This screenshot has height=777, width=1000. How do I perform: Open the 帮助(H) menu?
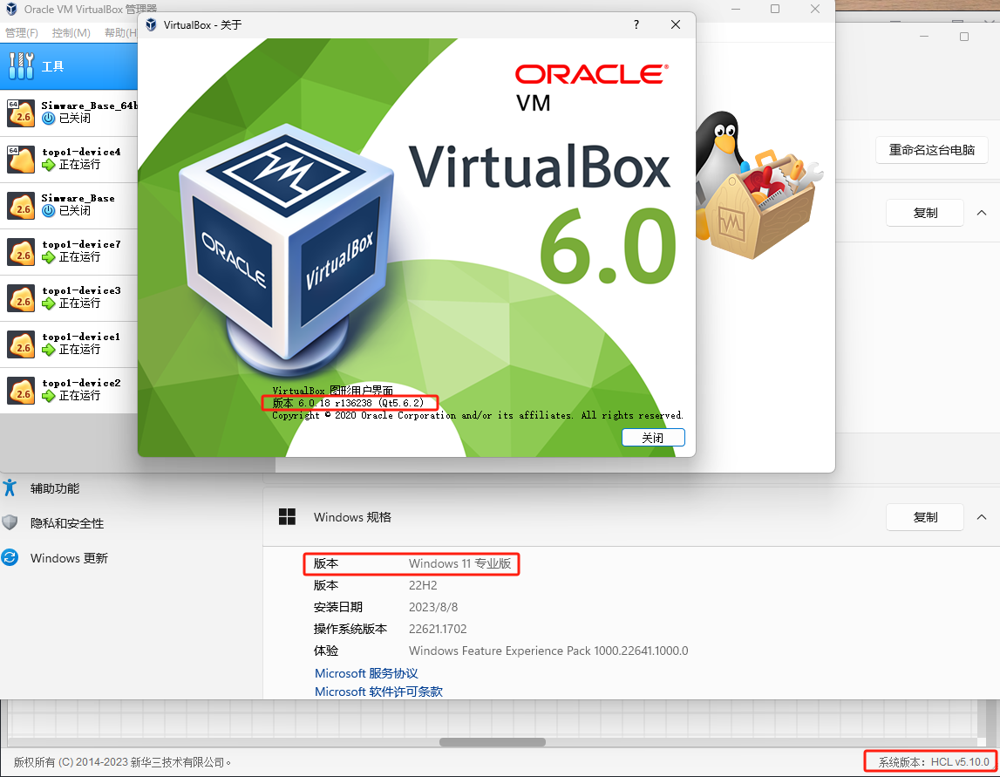coord(120,32)
